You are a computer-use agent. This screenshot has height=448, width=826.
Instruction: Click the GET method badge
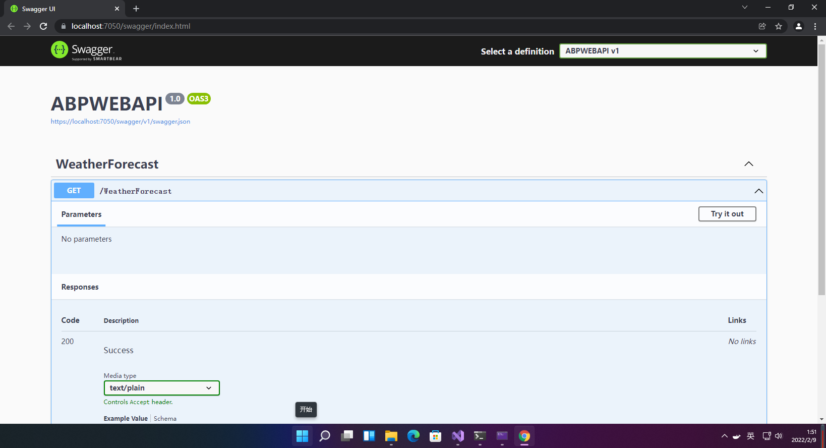coord(74,191)
